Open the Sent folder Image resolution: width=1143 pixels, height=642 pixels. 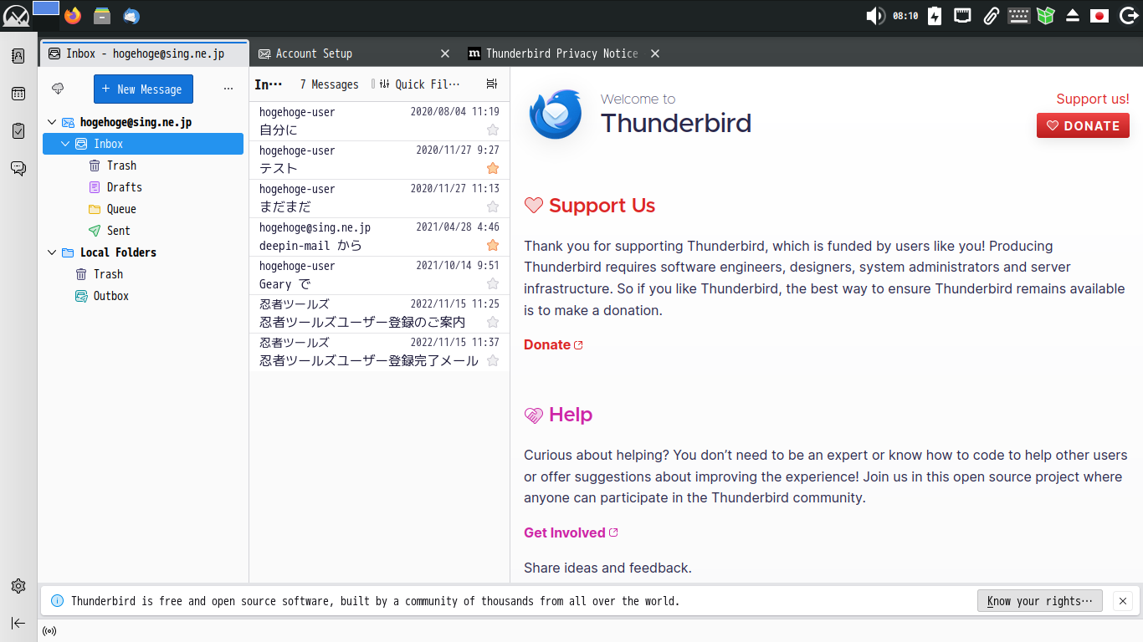tap(143, 231)
